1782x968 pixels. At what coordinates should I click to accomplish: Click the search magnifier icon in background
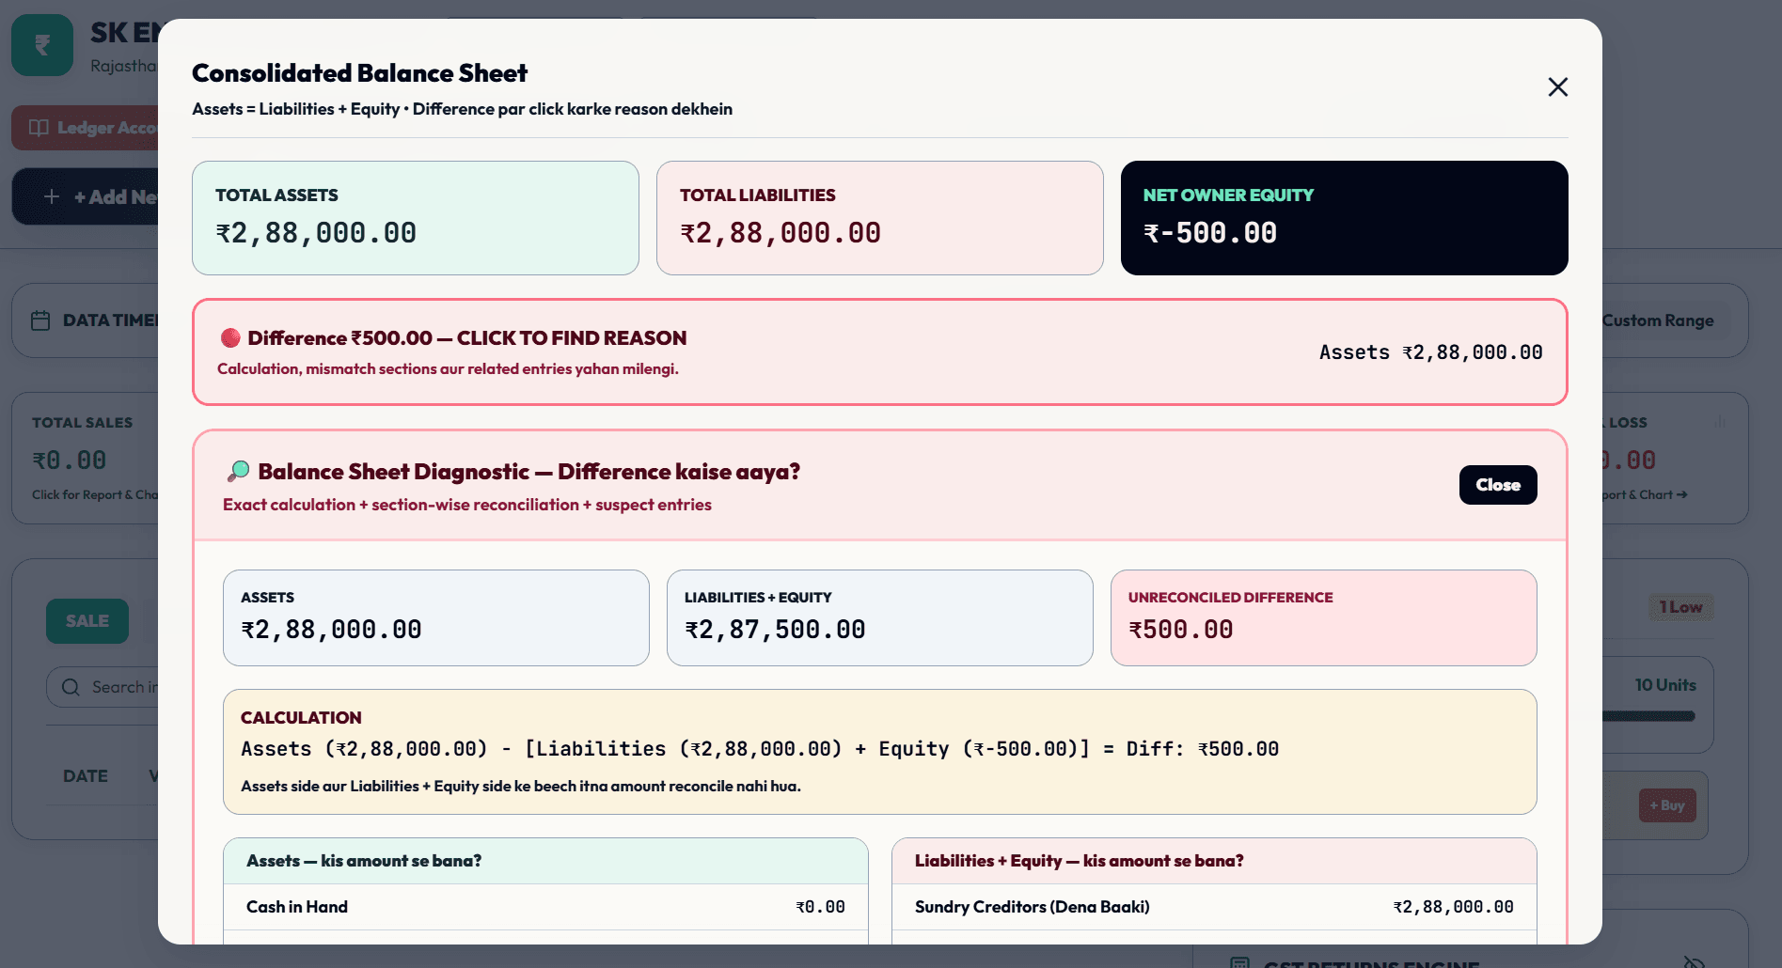coord(71,687)
